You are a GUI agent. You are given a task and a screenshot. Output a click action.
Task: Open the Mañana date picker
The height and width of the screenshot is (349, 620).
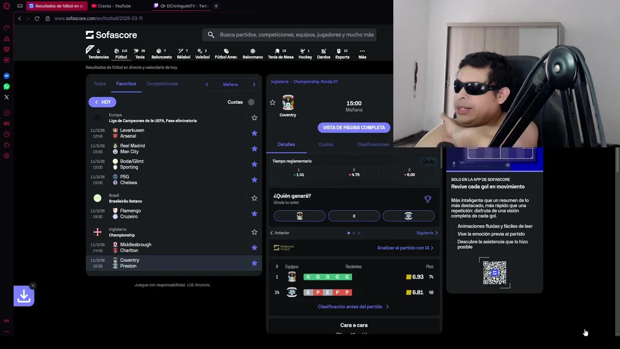(230, 84)
